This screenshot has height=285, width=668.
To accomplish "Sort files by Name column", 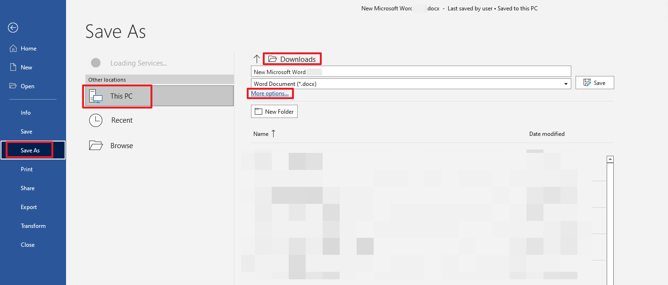I will (x=261, y=134).
